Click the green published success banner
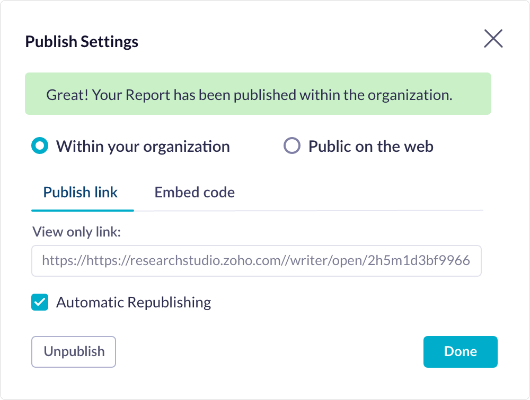 coord(258,94)
